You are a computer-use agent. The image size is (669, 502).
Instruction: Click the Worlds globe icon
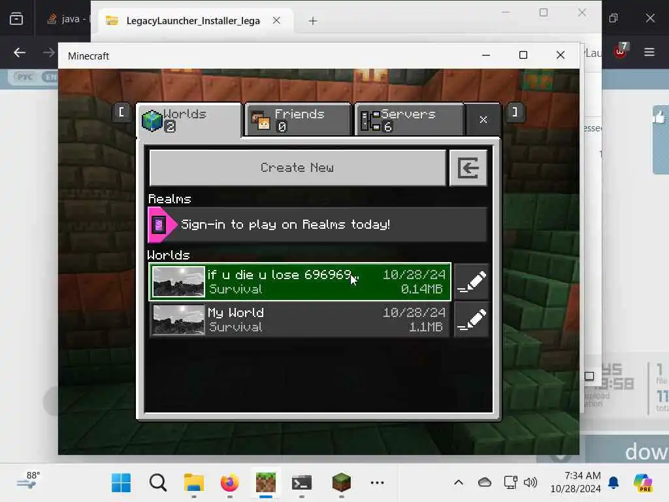pos(152,120)
